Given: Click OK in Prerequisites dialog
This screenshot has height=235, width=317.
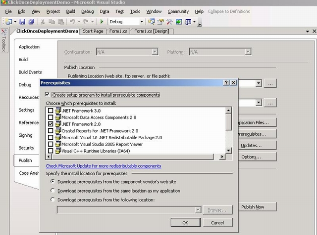Looking at the screenshot, I should (185, 223).
